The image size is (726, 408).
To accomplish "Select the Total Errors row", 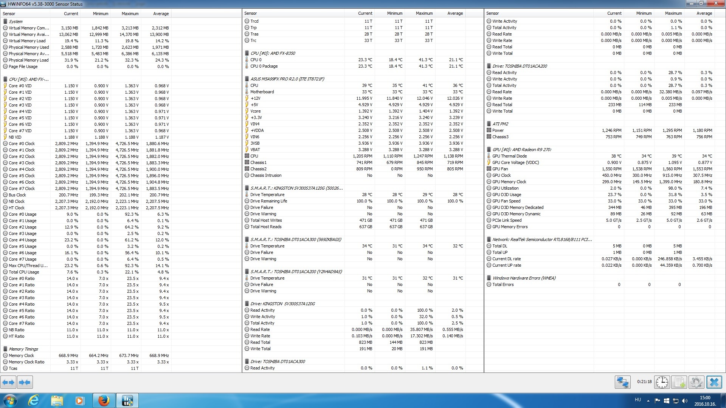I will (x=600, y=284).
